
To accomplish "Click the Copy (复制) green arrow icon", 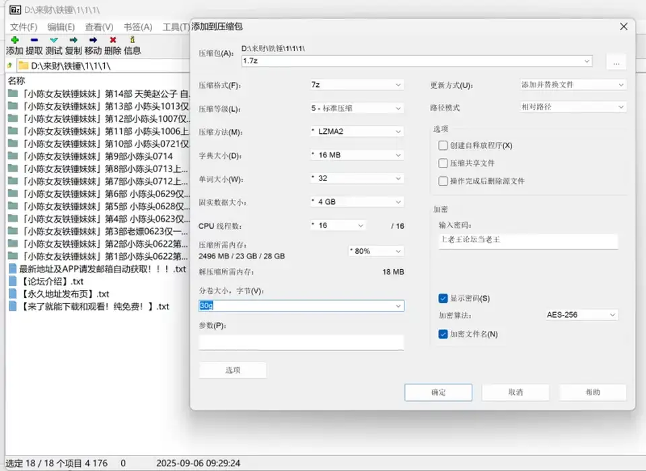I will click(x=73, y=40).
